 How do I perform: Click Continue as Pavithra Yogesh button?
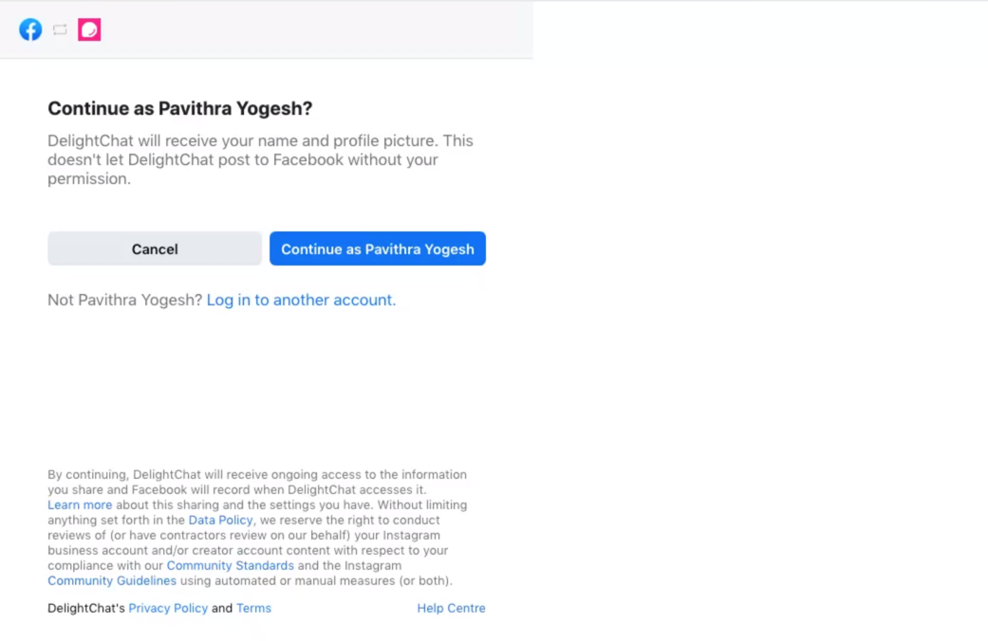(x=378, y=248)
